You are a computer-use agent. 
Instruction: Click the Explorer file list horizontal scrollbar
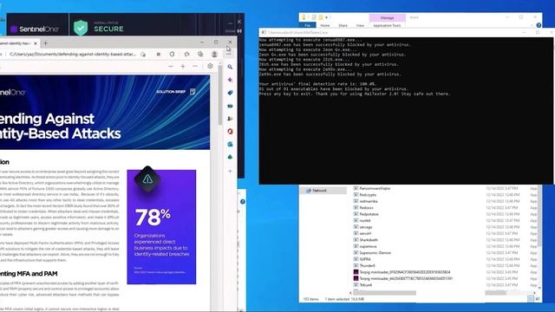385,293
